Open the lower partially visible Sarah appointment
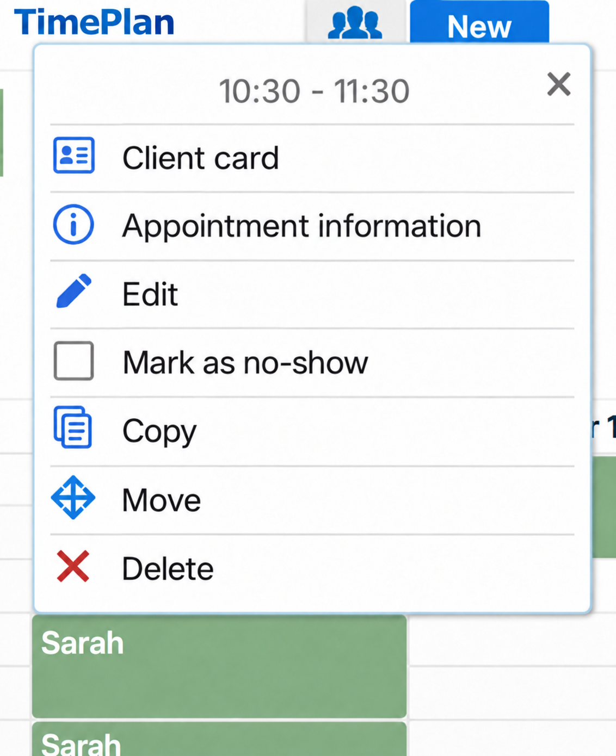616x756 pixels. coord(219,739)
